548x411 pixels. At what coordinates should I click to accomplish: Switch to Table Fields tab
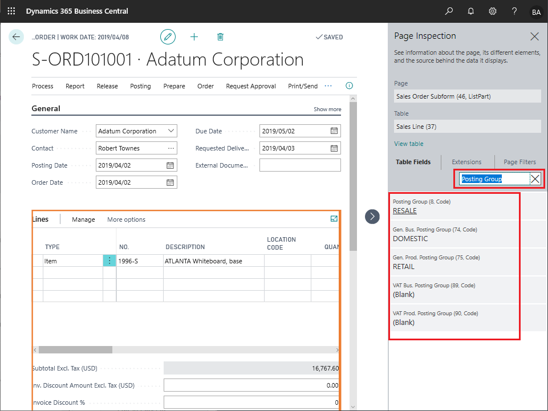pyautogui.click(x=413, y=162)
